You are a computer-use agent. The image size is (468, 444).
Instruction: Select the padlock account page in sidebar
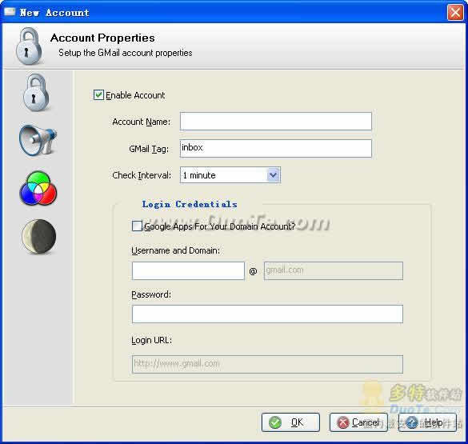point(36,93)
